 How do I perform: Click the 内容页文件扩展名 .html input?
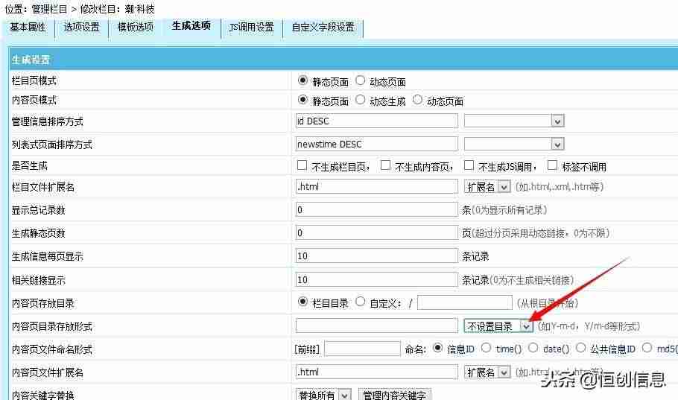coord(376,372)
